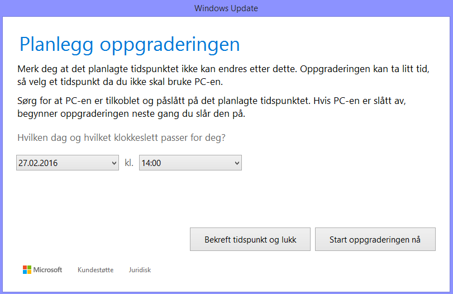Expand the date combo box chevron arrow

(x=114, y=163)
